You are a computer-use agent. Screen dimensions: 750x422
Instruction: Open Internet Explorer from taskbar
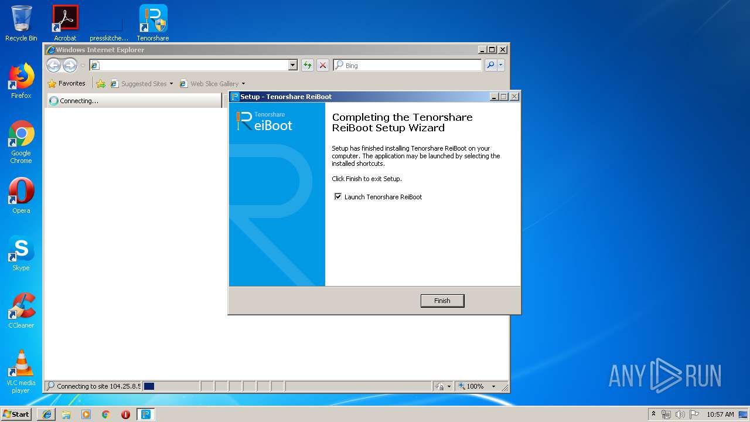46,414
